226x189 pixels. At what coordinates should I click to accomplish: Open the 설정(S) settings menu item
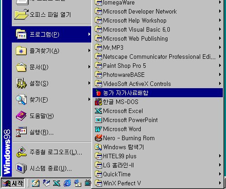[x=52, y=83]
